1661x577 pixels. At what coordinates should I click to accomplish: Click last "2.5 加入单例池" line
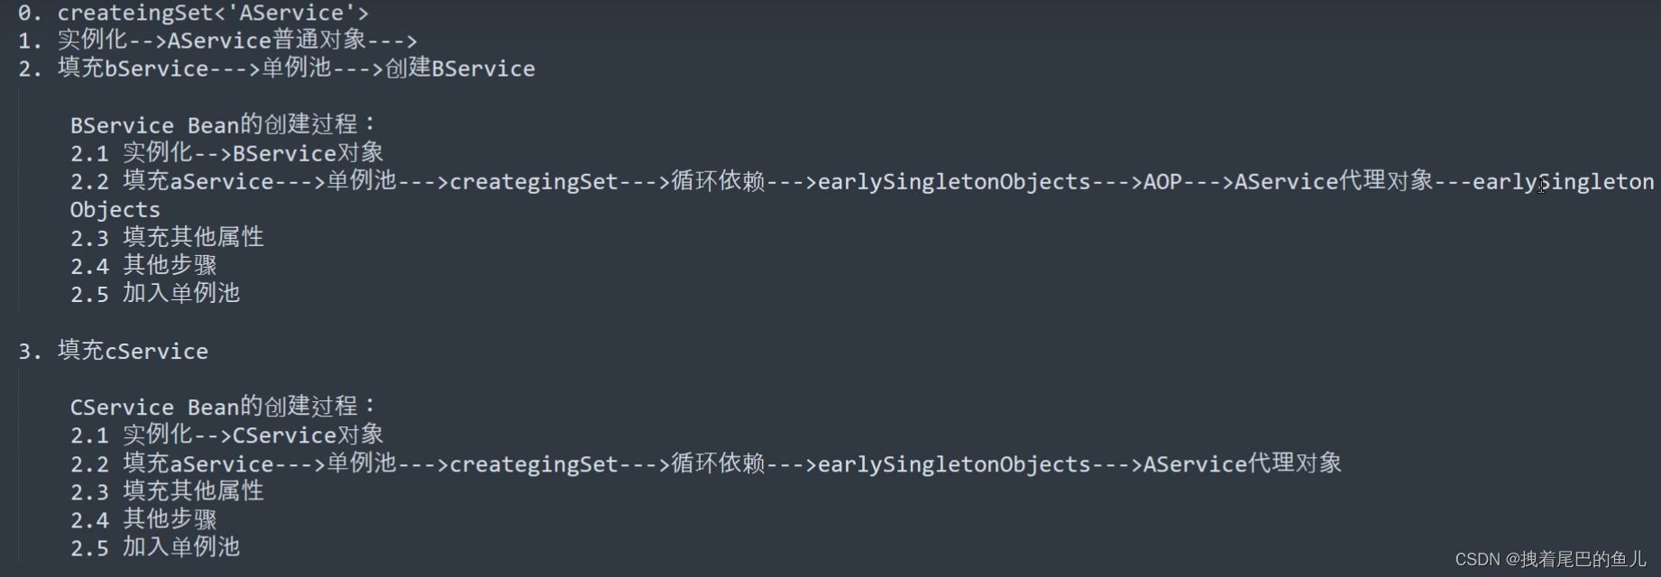[155, 546]
